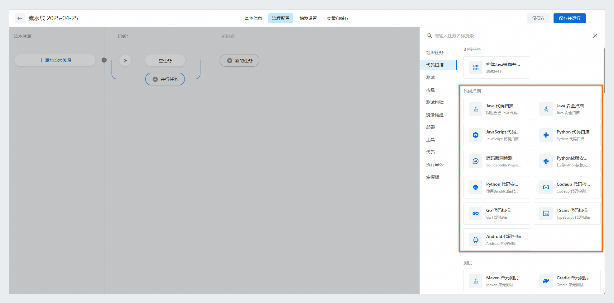Select the Maven 单元测试 icon
The image size is (614, 303).
click(x=476, y=281)
